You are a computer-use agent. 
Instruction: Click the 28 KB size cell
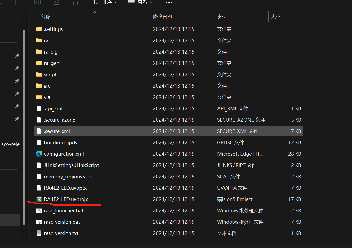pos(295,154)
